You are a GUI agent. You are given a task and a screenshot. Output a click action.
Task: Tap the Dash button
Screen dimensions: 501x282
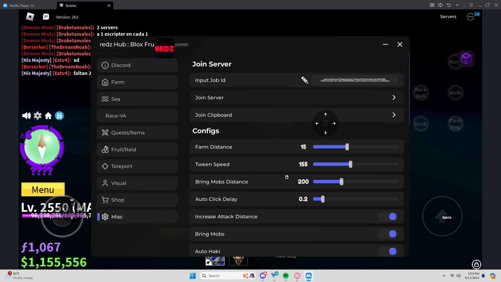click(x=421, y=124)
